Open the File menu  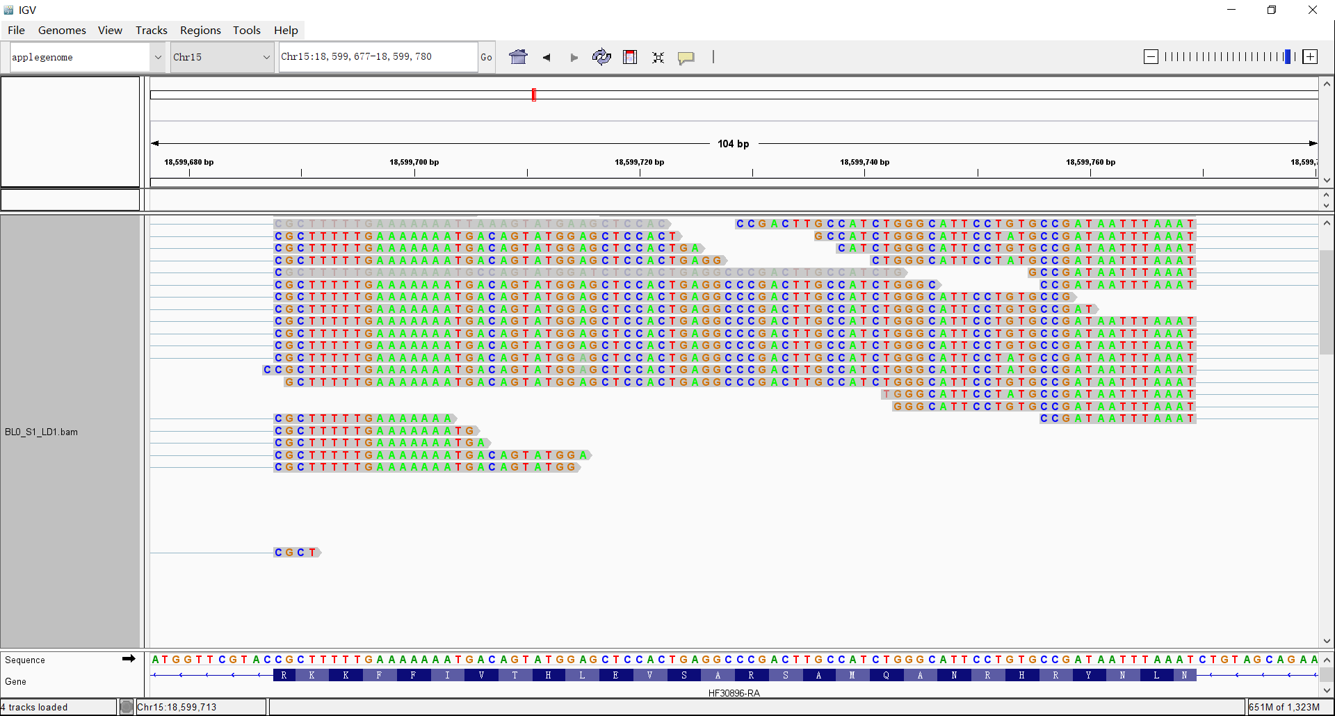point(16,30)
